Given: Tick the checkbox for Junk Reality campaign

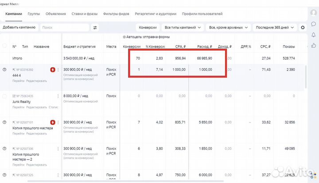Looking at the screenshot, I should [x=4, y=96].
